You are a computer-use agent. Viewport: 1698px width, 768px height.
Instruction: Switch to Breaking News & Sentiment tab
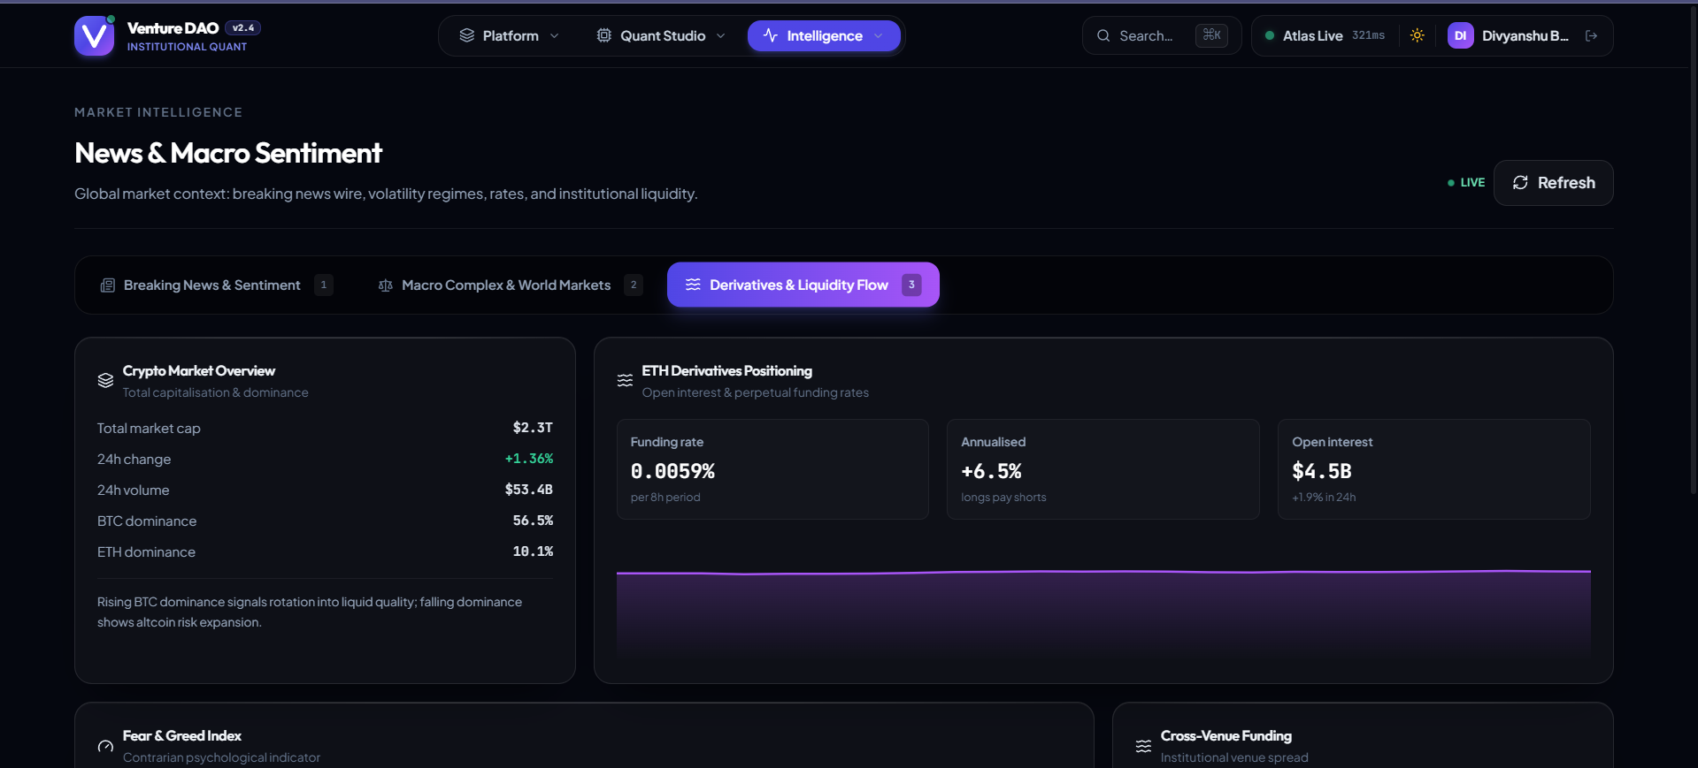pyautogui.click(x=217, y=285)
